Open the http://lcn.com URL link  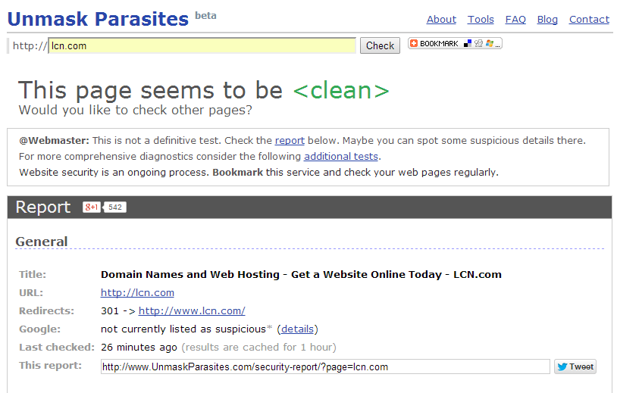click(137, 293)
